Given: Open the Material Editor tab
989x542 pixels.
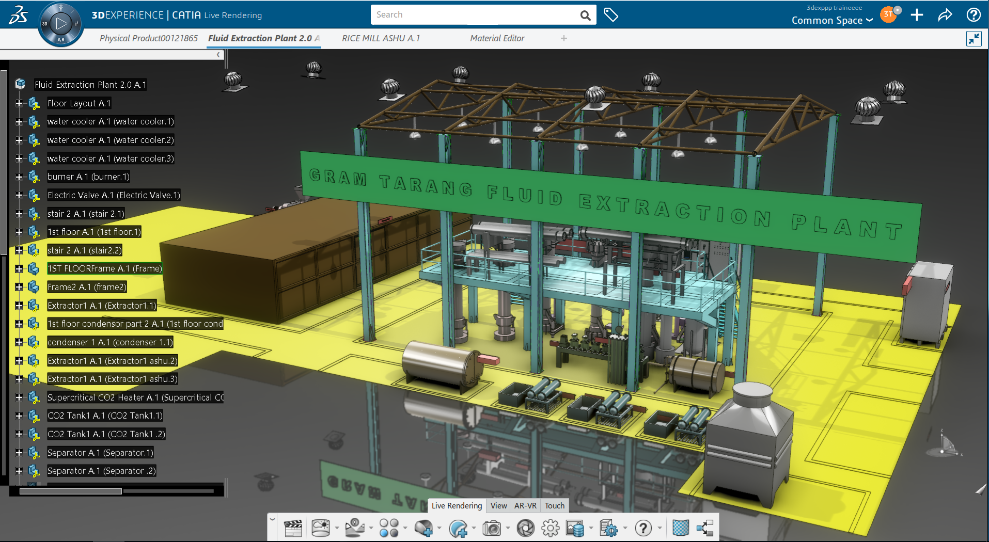Looking at the screenshot, I should pyautogui.click(x=497, y=38).
